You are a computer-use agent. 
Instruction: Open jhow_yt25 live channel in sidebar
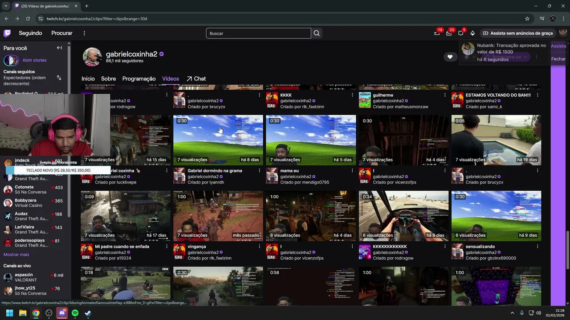[33, 291]
